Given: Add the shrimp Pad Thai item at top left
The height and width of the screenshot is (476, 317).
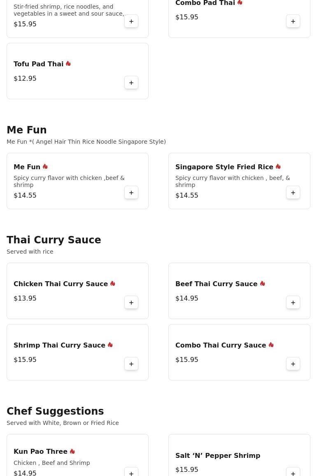Looking at the screenshot, I should pos(131,21).
